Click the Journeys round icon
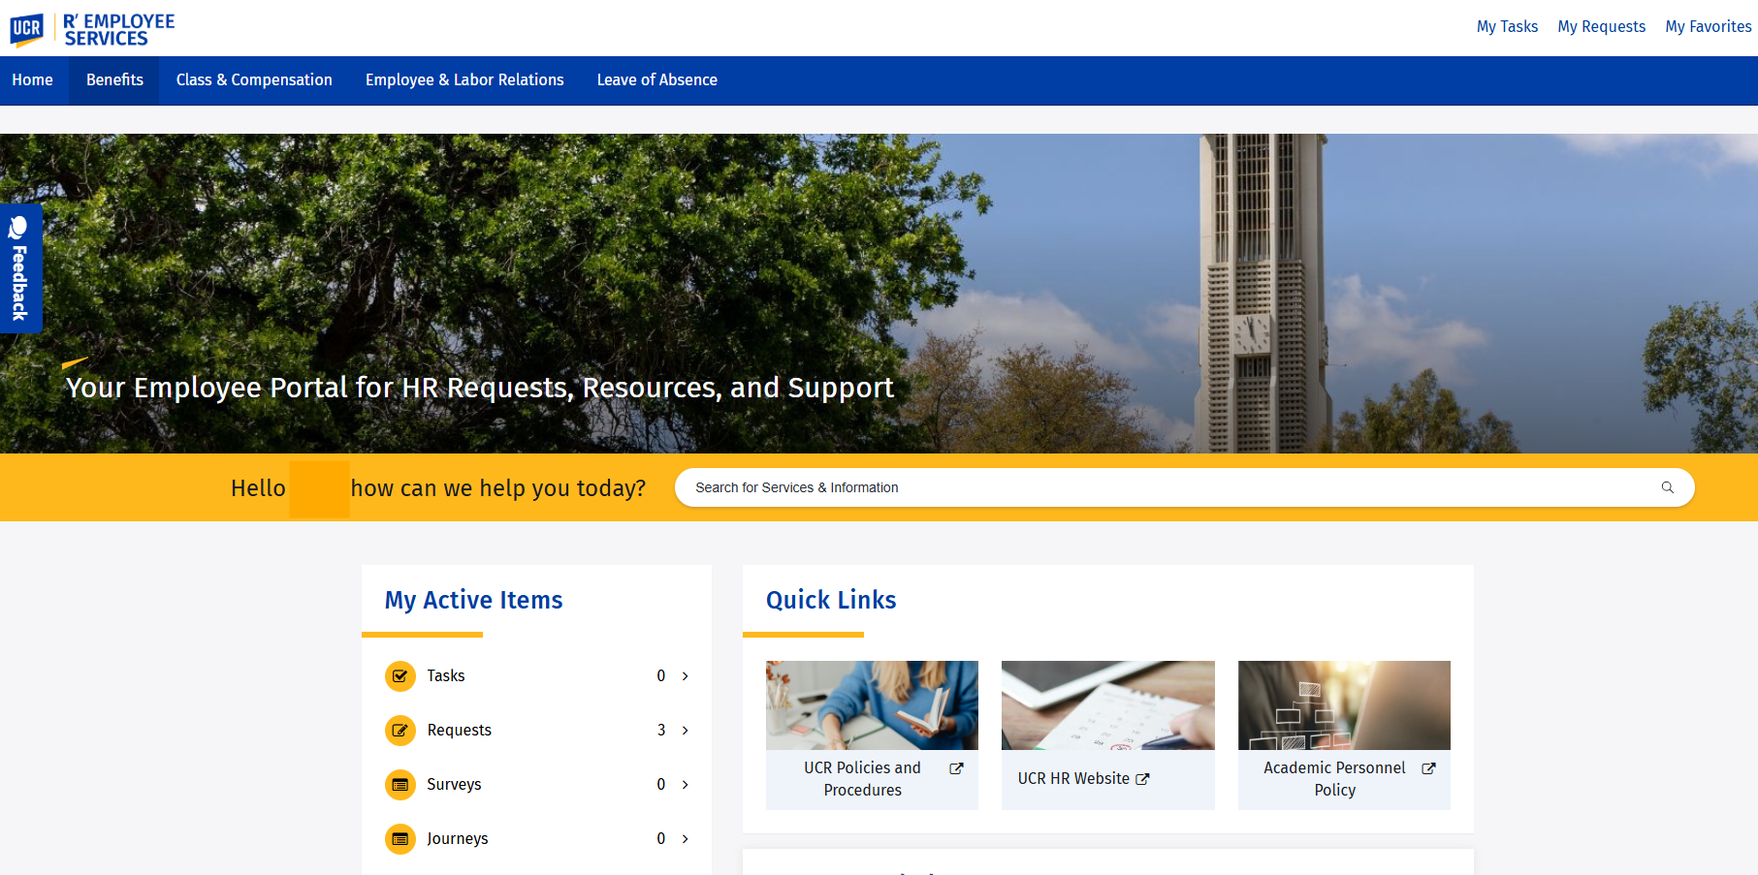Screen dimensions: 1758x875 pyautogui.click(x=400, y=839)
